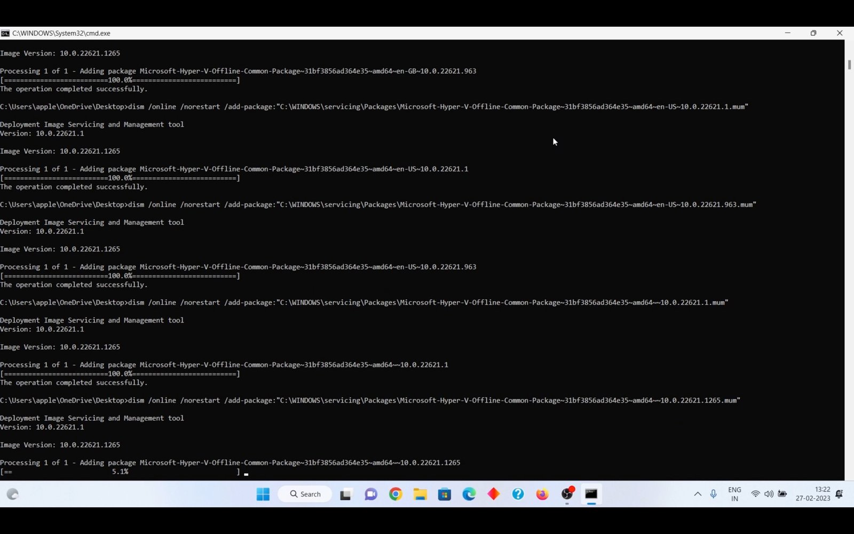Launch the purple video Chat app icon
This screenshot has height=534, width=854.
(x=370, y=494)
